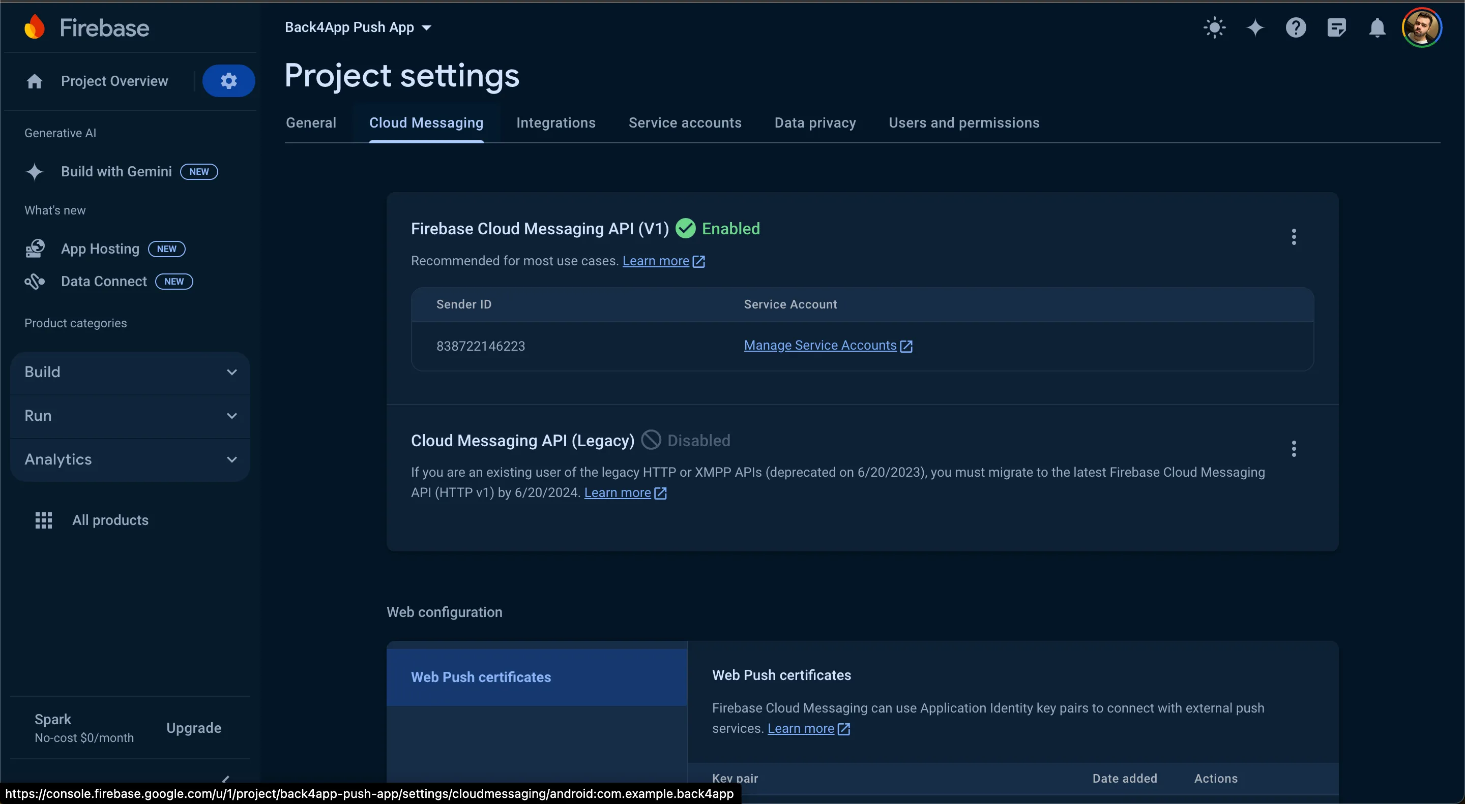Collapse the sidebar using the bottom chevron
Viewport: 1465px width, 804px height.
tap(226, 779)
